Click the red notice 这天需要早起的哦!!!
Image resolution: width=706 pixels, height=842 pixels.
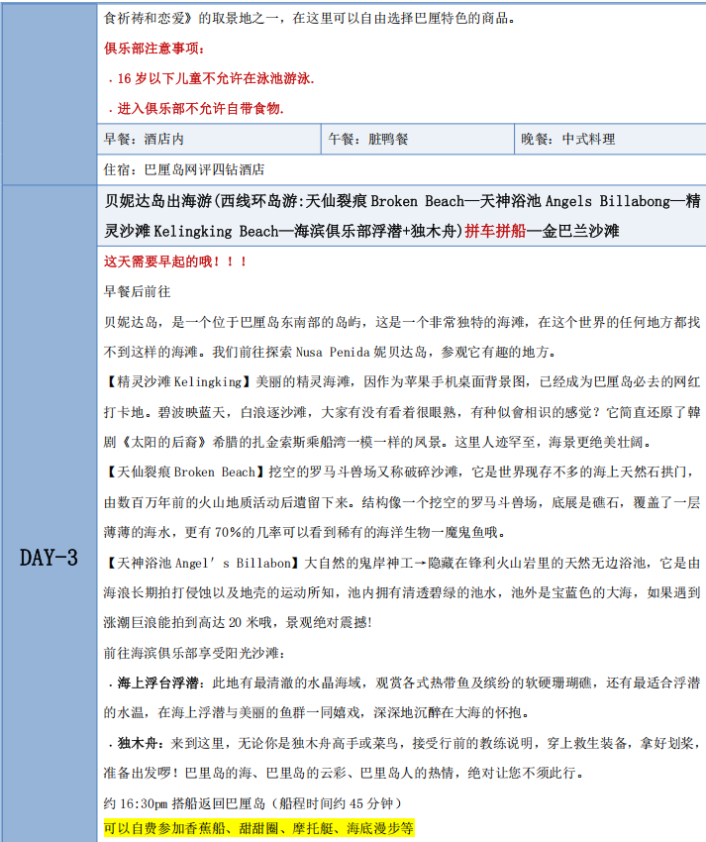(x=175, y=262)
